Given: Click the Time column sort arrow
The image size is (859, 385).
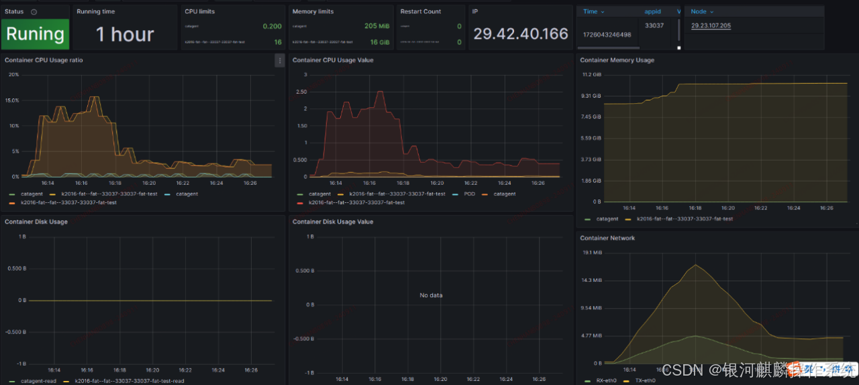Looking at the screenshot, I should (x=603, y=12).
